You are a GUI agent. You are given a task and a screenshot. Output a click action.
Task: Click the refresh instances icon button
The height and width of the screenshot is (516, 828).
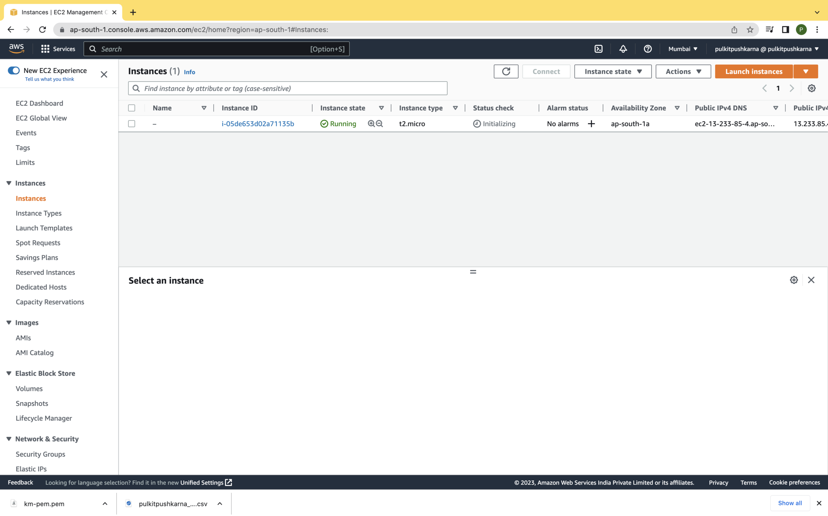click(506, 71)
